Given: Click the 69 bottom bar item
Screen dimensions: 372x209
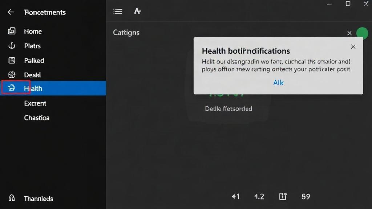Looking at the screenshot, I should tap(306, 196).
